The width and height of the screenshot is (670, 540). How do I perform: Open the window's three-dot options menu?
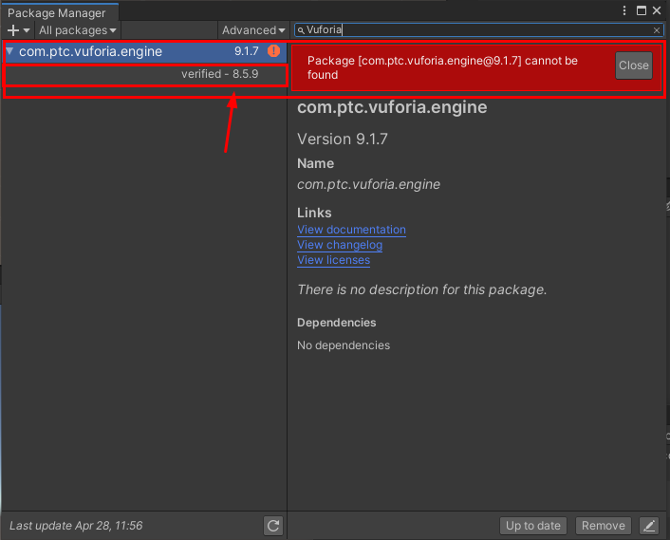point(624,10)
